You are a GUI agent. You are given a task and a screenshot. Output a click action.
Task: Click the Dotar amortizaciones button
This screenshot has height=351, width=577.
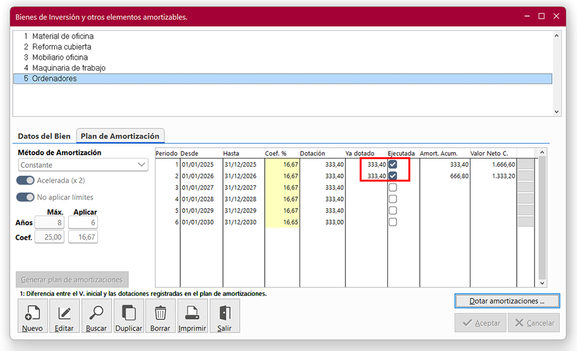(507, 301)
